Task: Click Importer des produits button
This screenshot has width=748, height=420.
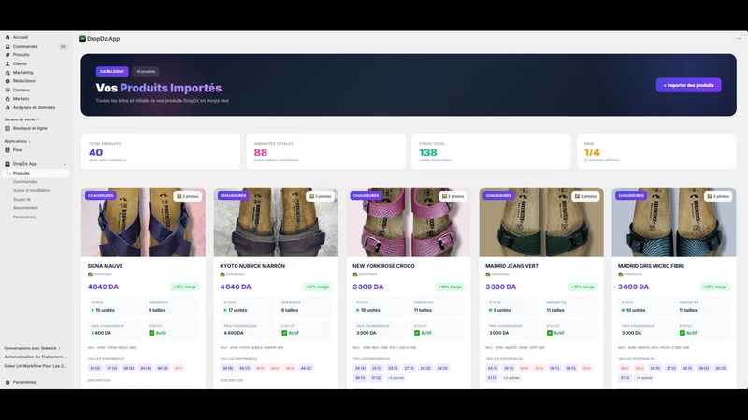Action: click(x=688, y=85)
